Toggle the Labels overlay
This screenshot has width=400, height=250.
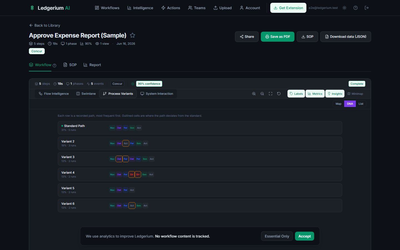click(x=296, y=94)
